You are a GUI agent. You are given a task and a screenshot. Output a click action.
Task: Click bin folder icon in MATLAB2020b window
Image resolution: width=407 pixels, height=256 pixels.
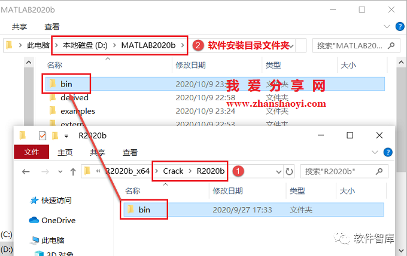(x=53, y=84)
